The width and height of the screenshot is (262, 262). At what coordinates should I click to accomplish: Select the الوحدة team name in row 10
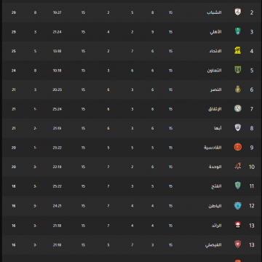215,167
